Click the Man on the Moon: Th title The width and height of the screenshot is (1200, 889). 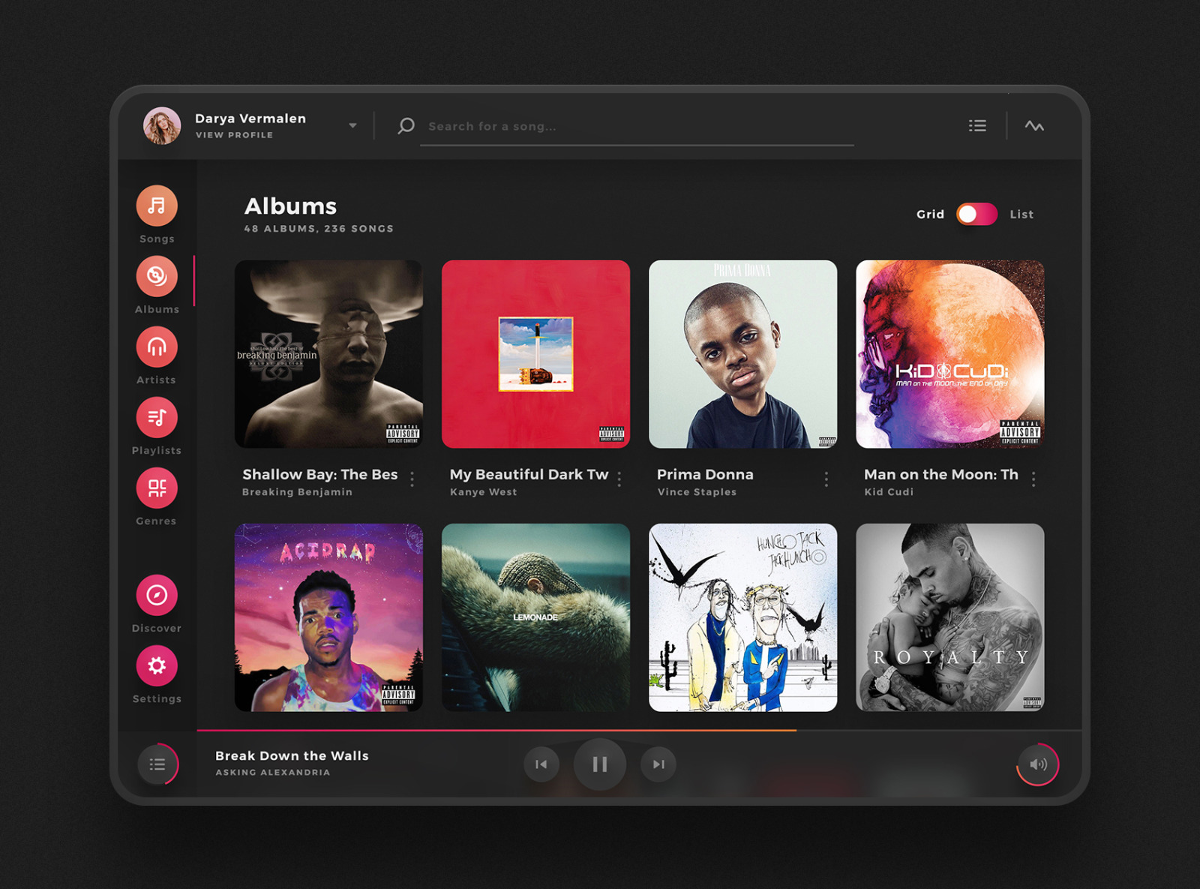(941, 474)
